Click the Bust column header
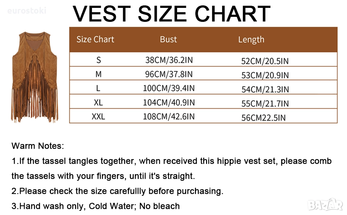Viewport: 347px width, 215px height. pyautogui.click(x=168, y=39)
